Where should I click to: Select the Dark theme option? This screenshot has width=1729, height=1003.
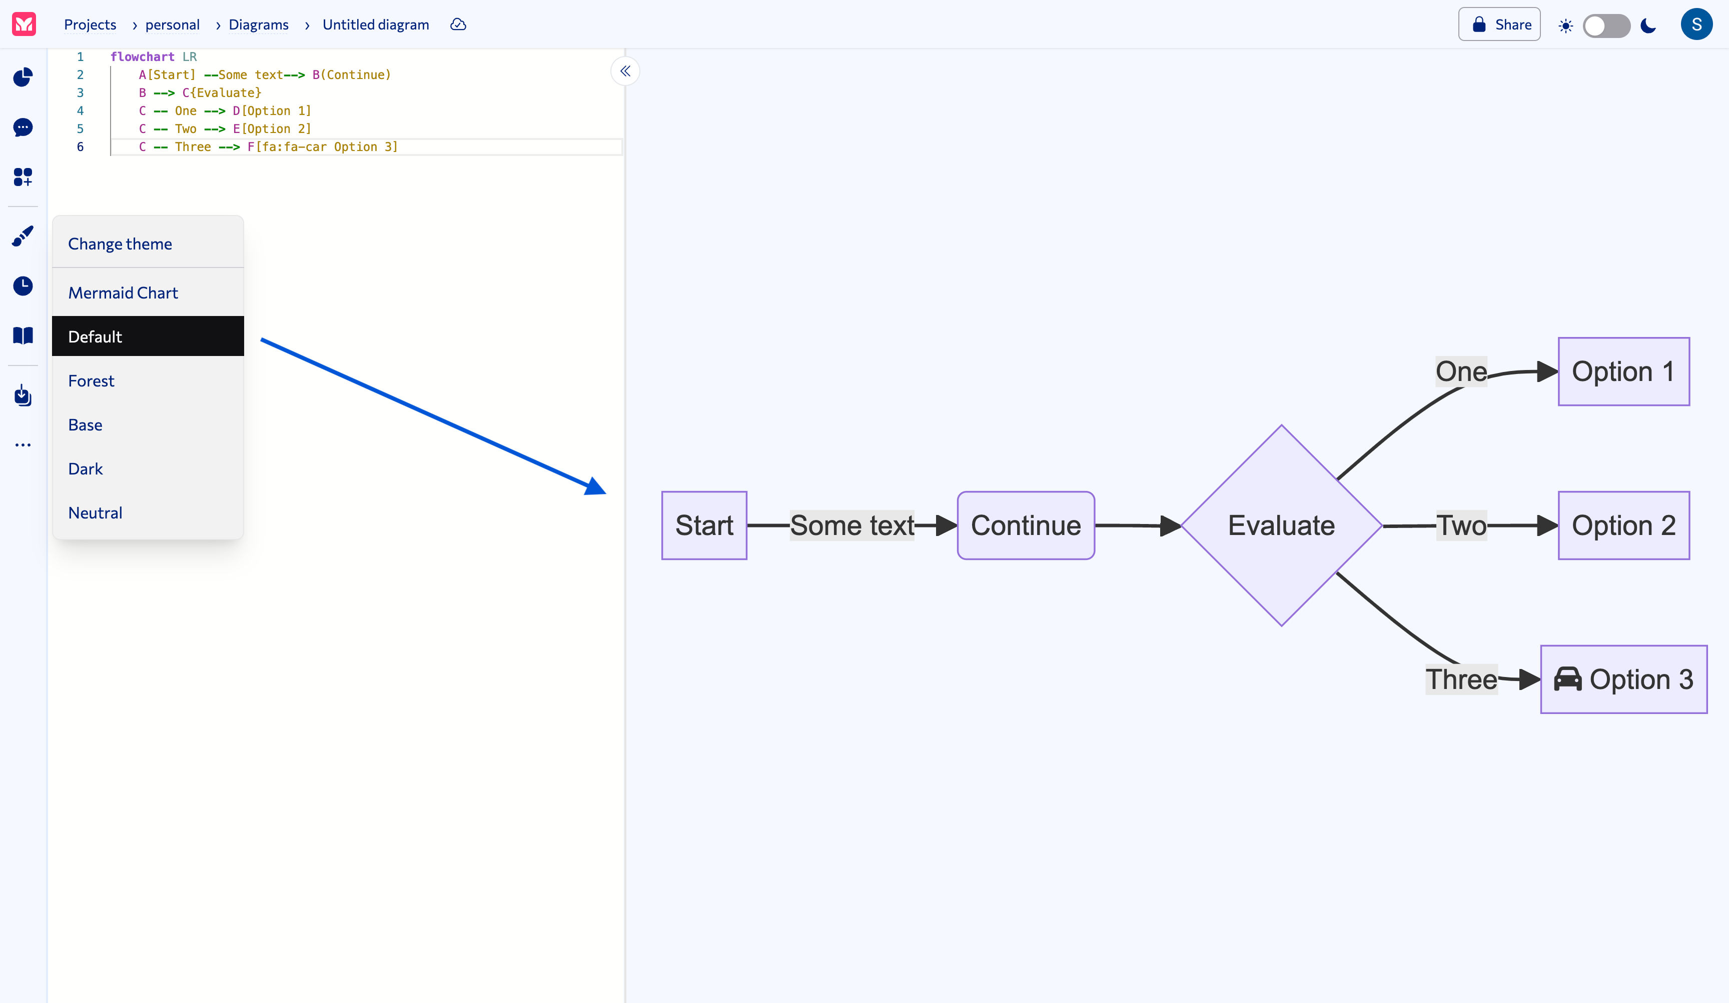click(x=86, y=469)
